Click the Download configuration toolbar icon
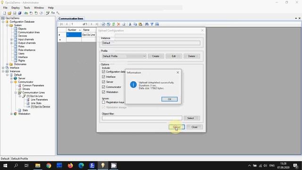 tap(31, 13)
